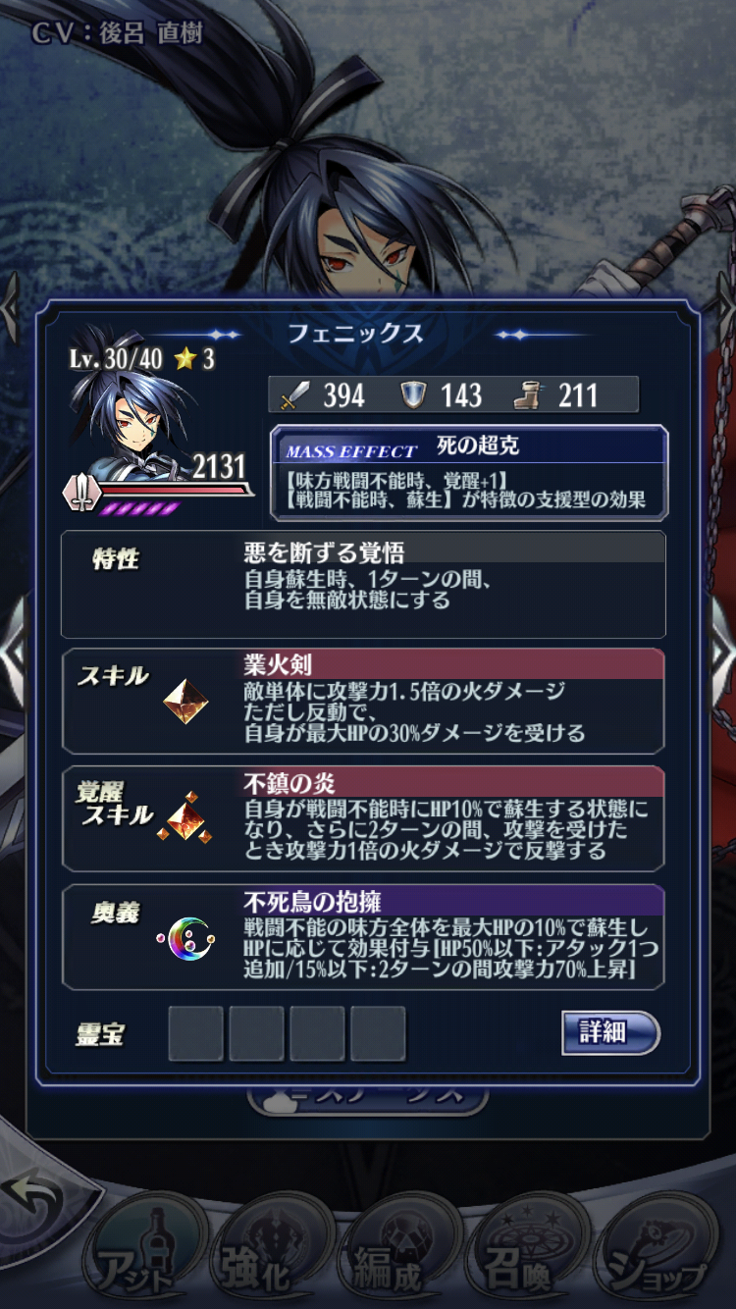Select the fourth empty 霊宝 slot
Viewport: 736px width, 1309px height.
[x=378, y=1033]
